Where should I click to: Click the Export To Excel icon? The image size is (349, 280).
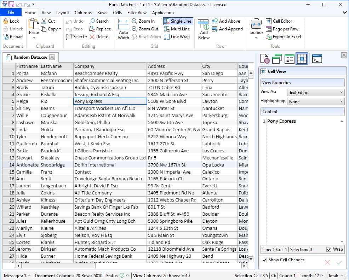point(269,37)
